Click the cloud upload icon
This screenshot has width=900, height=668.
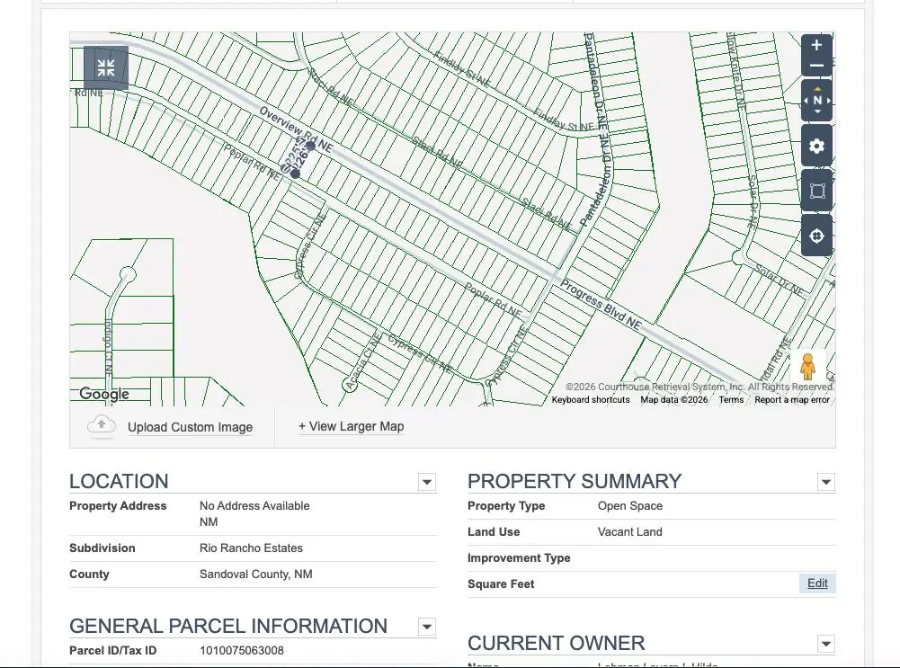click(x=102, y=426)
